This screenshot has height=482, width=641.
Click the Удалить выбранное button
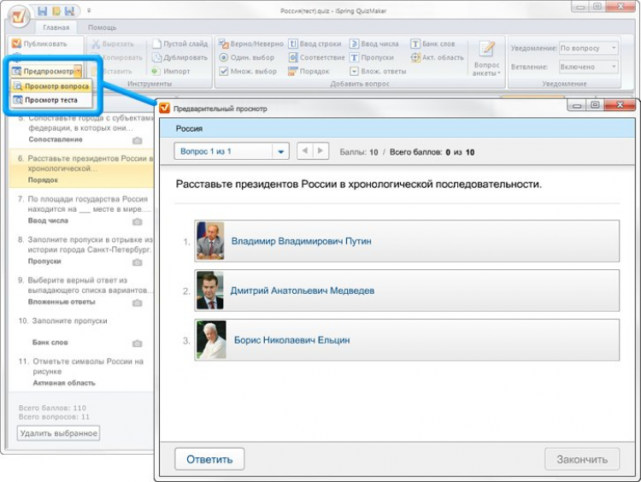(x=58, y=433)
